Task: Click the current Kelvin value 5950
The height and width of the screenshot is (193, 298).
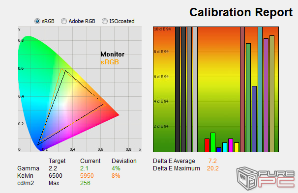Action: click(x=87, y=176)
